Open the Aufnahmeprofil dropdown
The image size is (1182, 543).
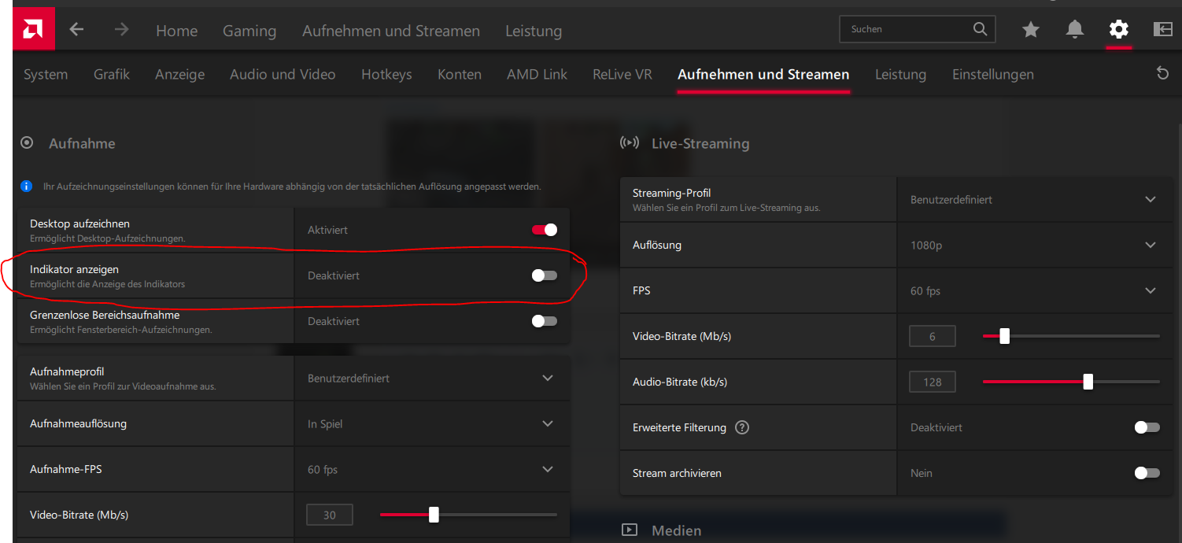click(x=431, y=378)
